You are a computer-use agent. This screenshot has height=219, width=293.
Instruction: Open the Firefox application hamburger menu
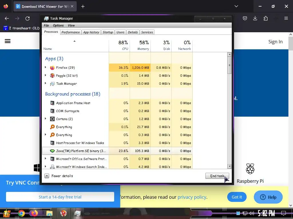pos(286,18)
